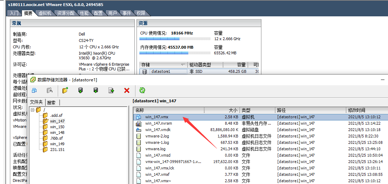
Task: Click the .sdd.sf folder icon
Action: click(x=45, y=115)
